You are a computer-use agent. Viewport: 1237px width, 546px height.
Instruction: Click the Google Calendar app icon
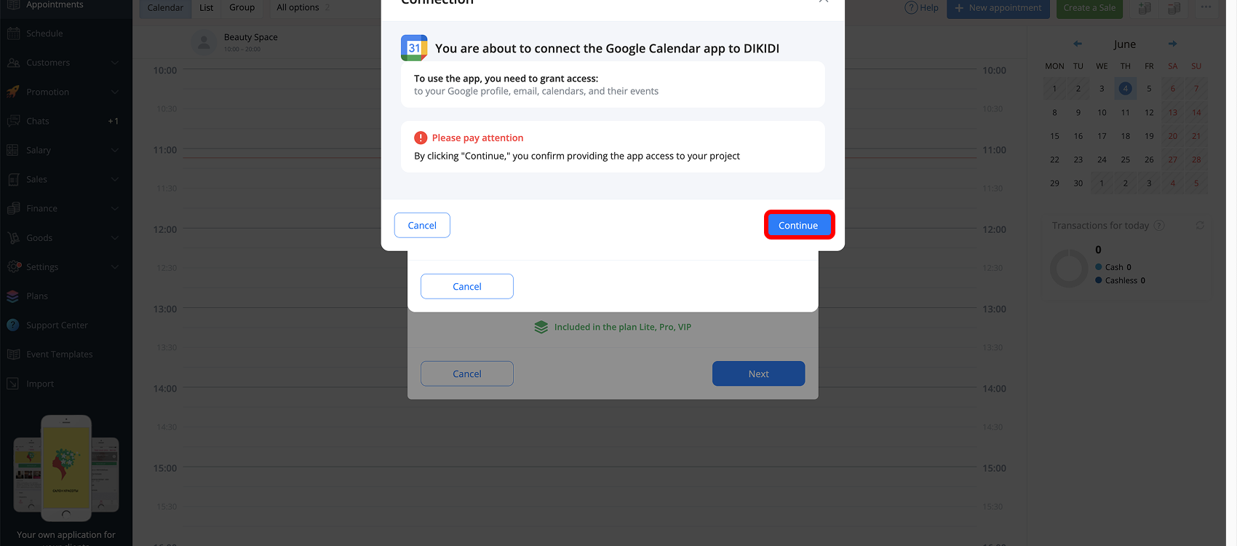(x=414, y=48)
